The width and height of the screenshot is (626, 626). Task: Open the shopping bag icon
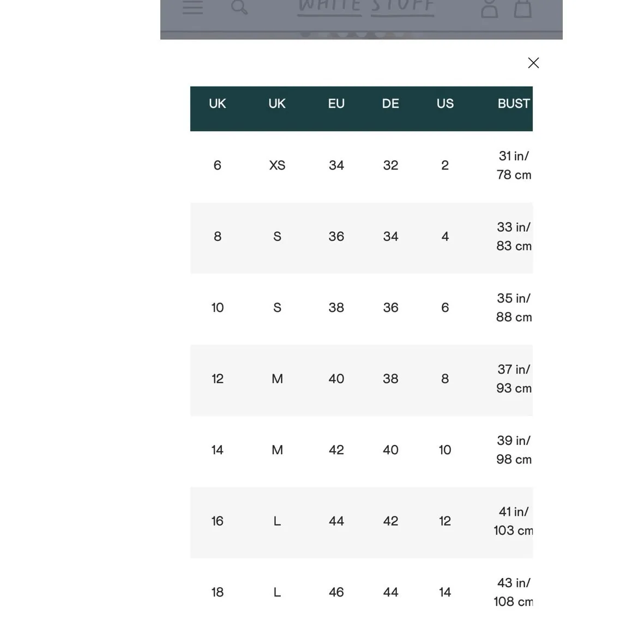[x=522, y=9]
